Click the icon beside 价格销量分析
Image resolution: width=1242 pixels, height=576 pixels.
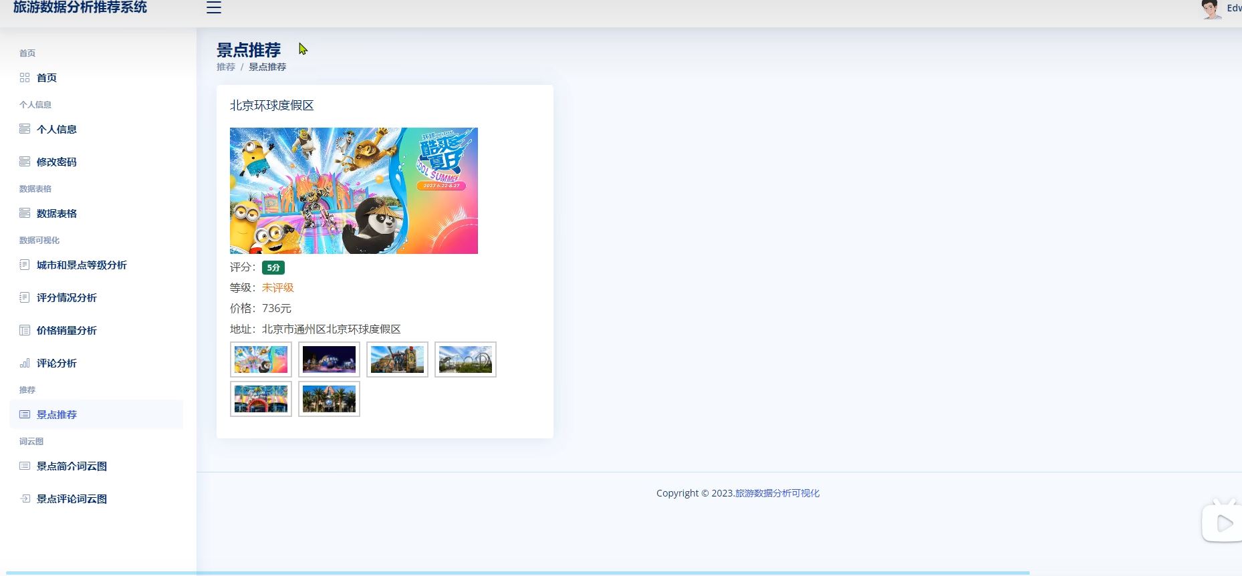[x=25, y=330]
